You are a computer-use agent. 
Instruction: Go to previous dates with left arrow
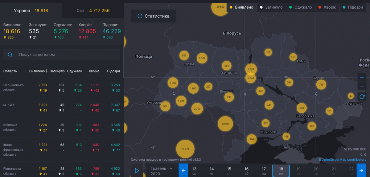(183, 170)
